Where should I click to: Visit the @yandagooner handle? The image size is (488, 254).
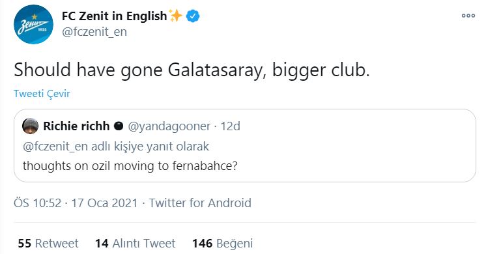coord(169,126)
